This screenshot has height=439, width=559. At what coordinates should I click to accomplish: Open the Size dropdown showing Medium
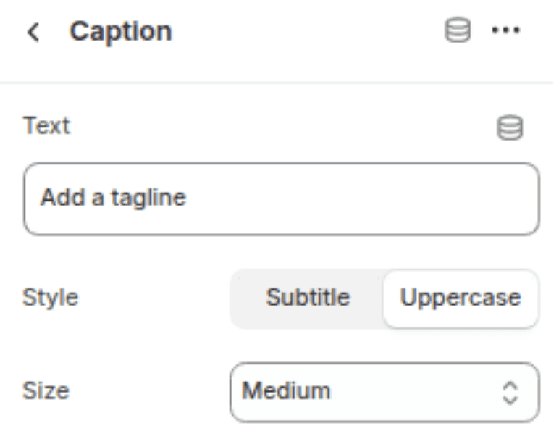coord(384,392)
